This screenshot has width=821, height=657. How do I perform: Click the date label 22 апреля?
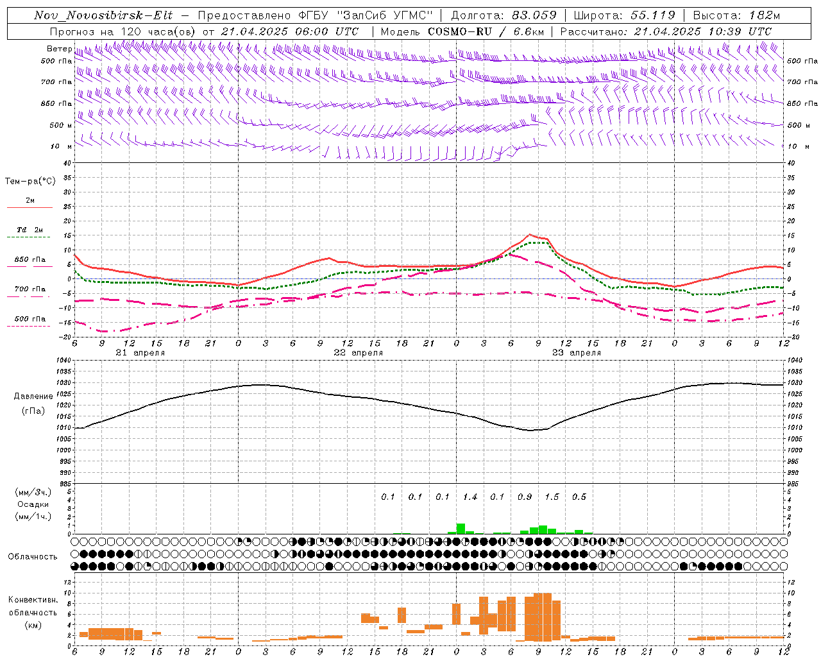point(358,353)
